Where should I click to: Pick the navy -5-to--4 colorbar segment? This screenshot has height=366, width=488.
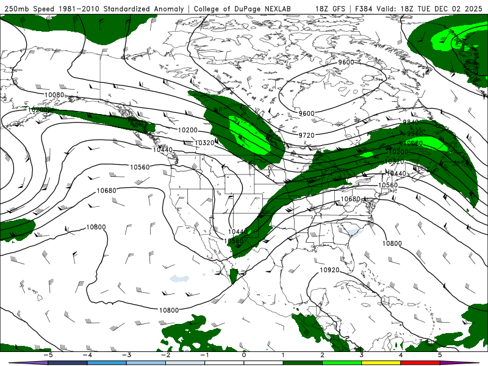68,363
